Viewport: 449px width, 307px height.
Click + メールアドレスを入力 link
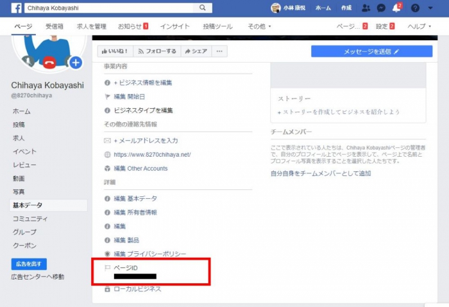click(x=146, y=141)
